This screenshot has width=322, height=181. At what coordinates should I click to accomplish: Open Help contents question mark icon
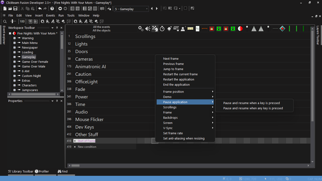[52, 9]
